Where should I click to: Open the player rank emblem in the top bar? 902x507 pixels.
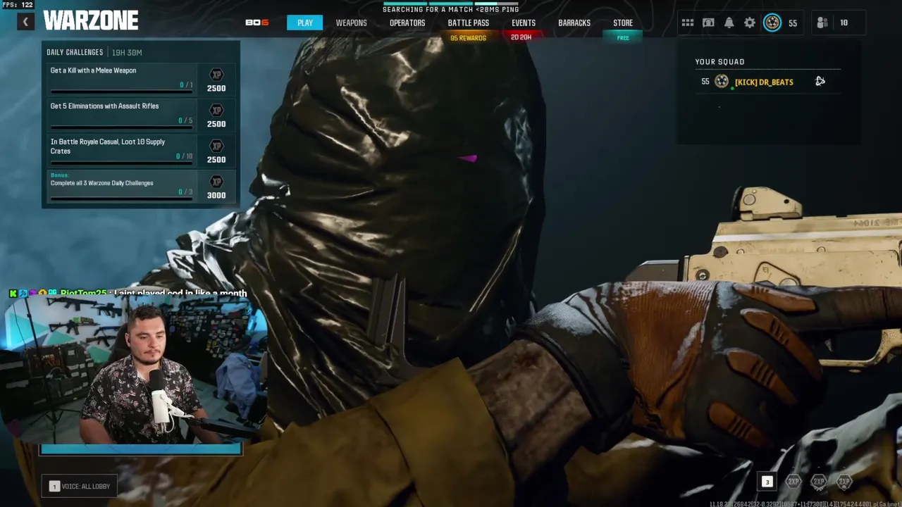772,23
